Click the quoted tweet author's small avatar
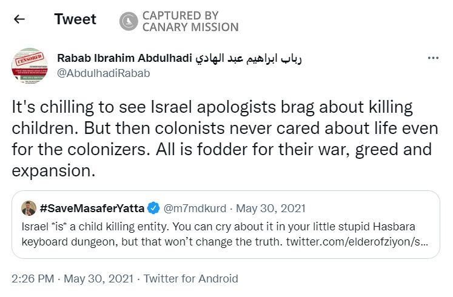The height and width of the screenshot is (297, 453). tap(29, 209)
